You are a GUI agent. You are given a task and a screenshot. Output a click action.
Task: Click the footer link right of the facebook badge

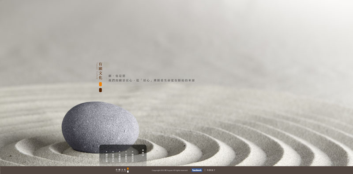tap(211, 170)
